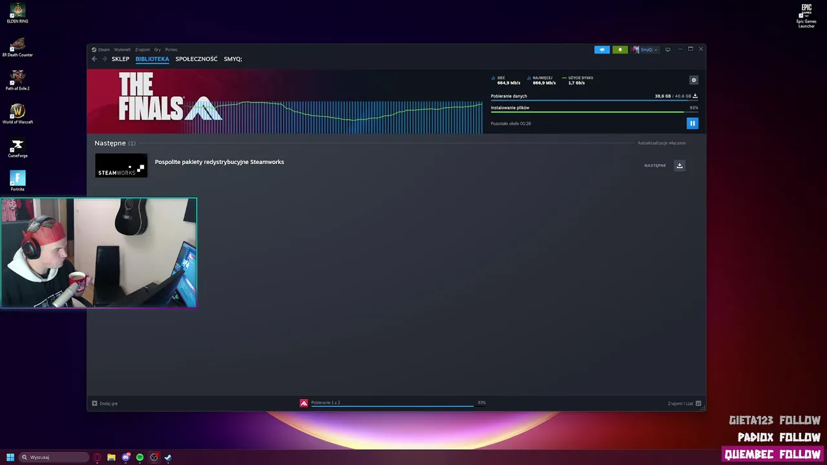Open ELDEN RING desktop shortcut
The height and width of the screenshot is (465, 827).
17,13
